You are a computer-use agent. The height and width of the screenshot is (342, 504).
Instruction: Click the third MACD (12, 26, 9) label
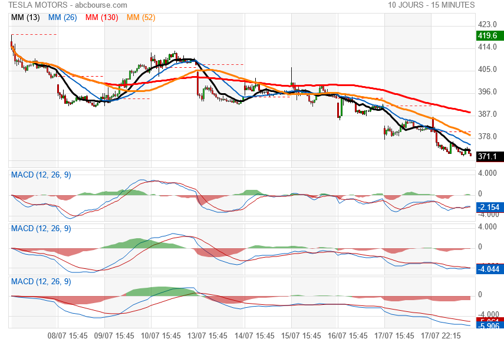[x=41, y=282]
